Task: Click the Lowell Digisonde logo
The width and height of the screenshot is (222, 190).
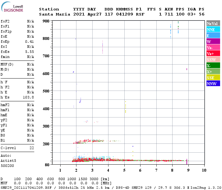Action: 12,7
